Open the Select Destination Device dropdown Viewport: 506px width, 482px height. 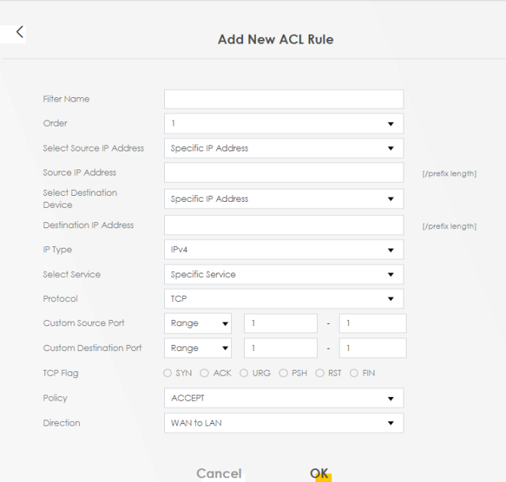coord(284,199)
